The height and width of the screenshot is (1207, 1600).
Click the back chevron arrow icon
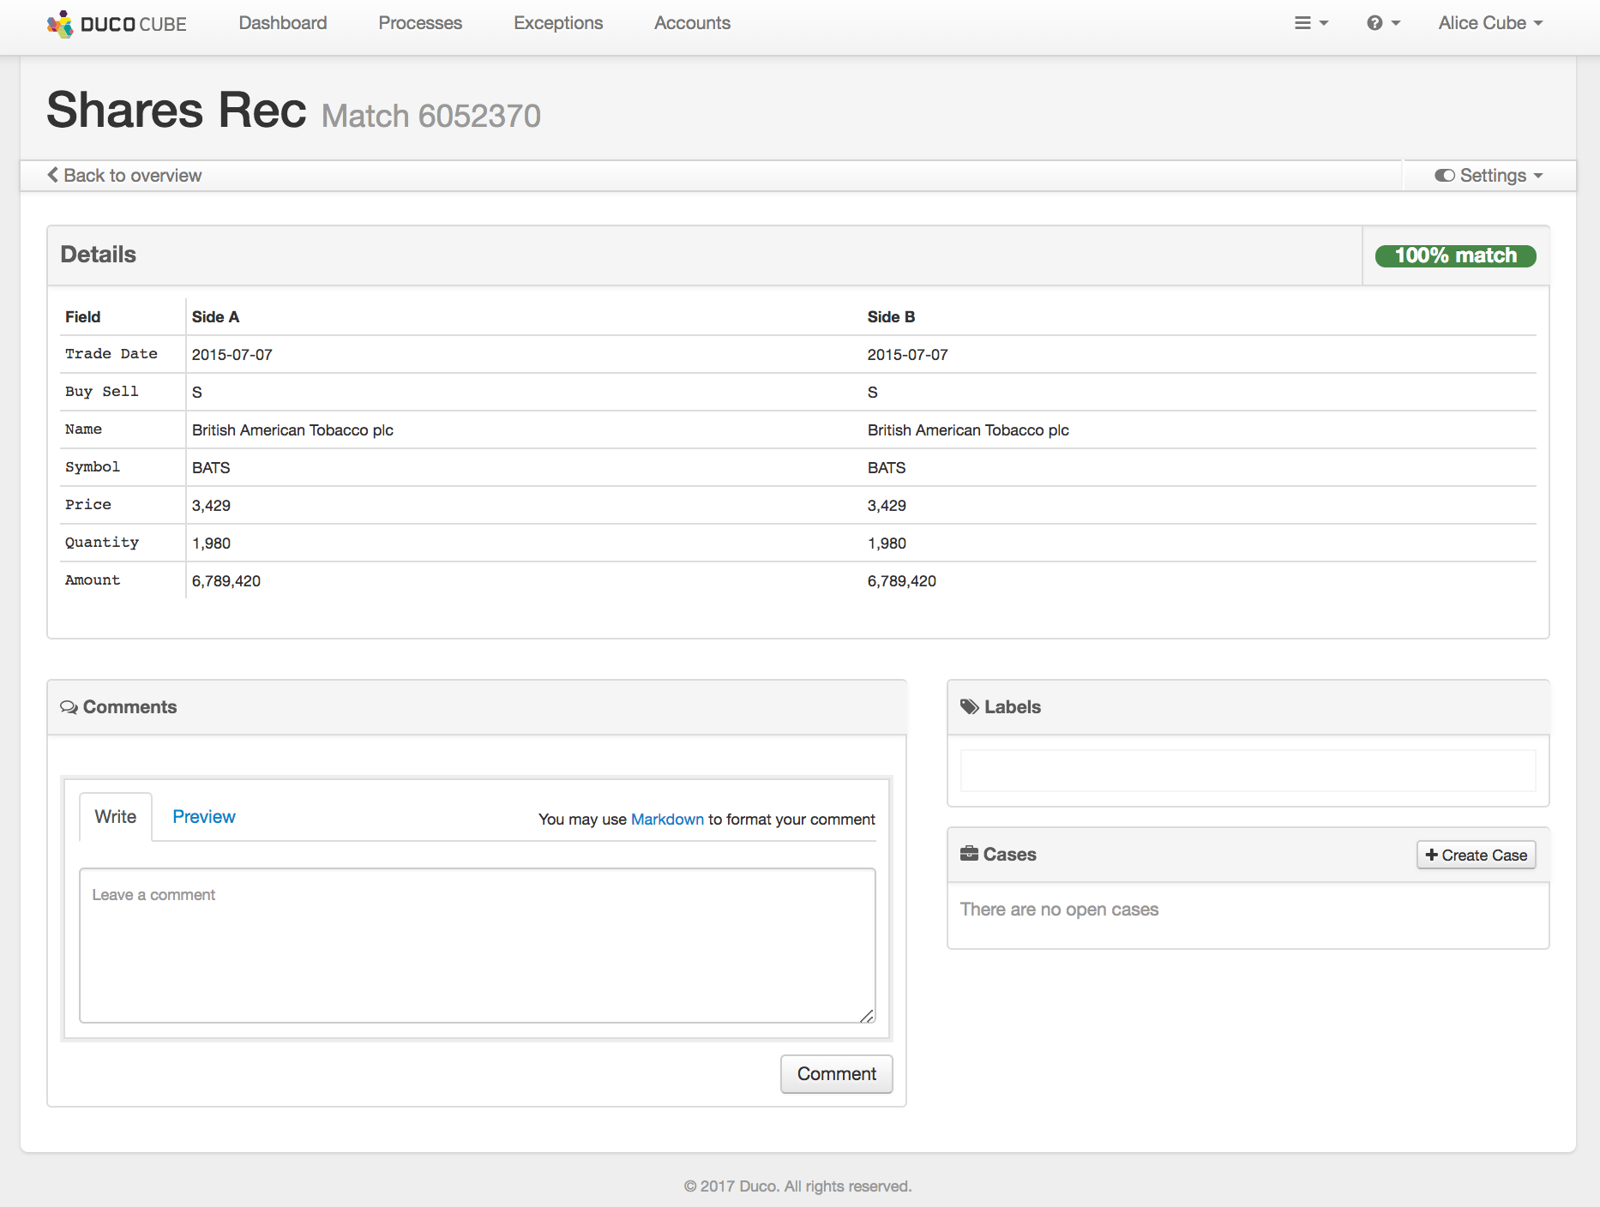53,175
